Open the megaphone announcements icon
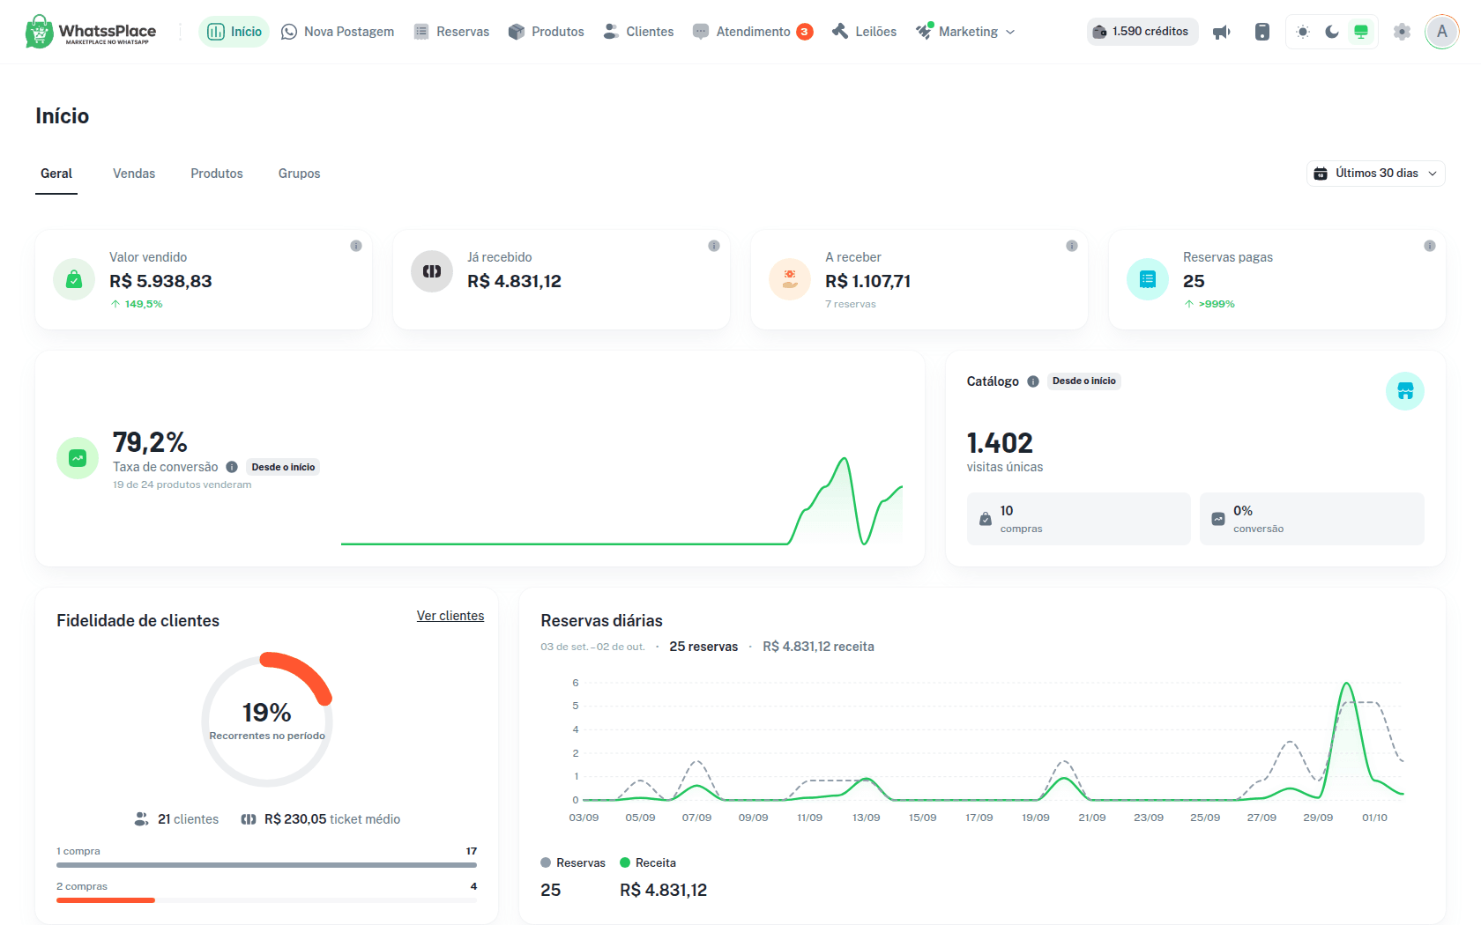The image size is (1481, 925). click(x=1222, y=32)
